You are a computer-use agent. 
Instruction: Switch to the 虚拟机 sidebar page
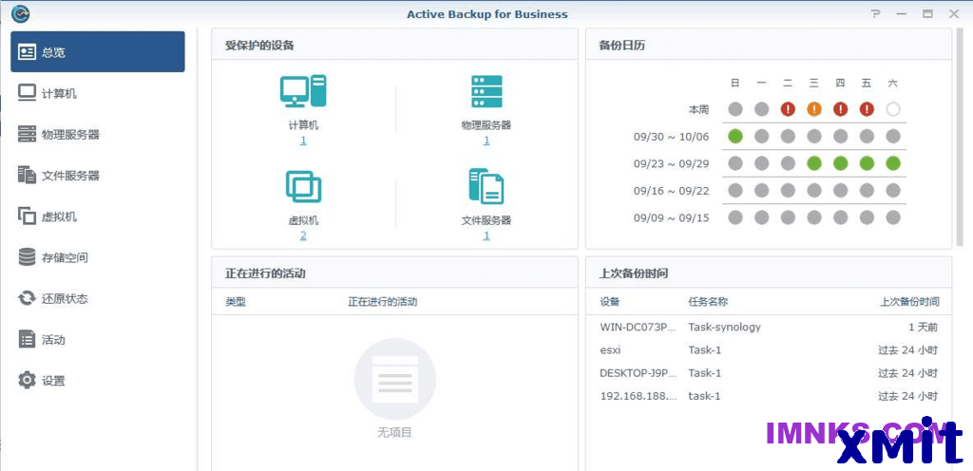[x=98, y=217]
